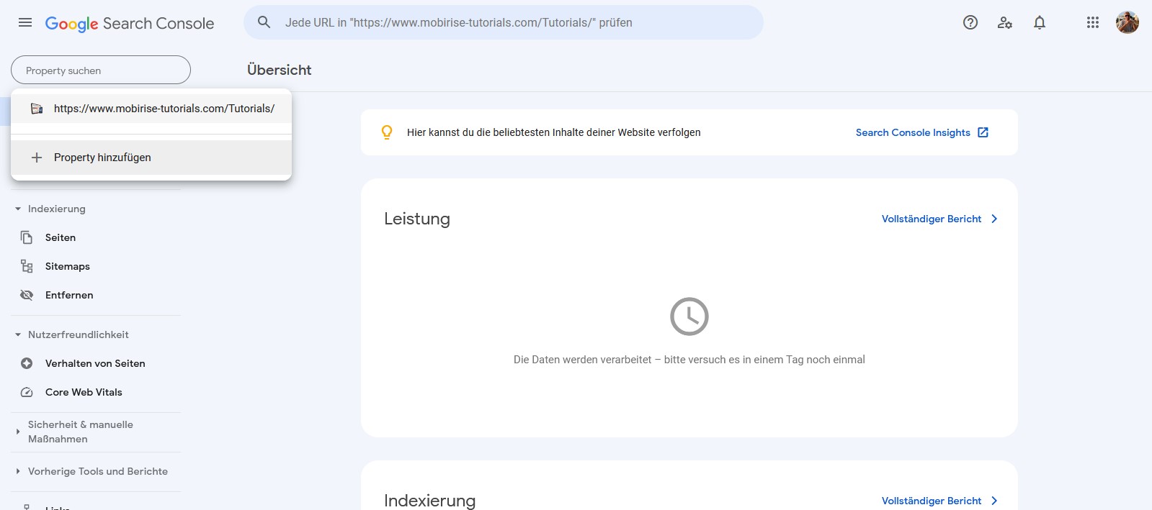This screenshot has height=510, width=1152.
Task: Click the external link icon beside Insights
Action: [x=983, y=132]
